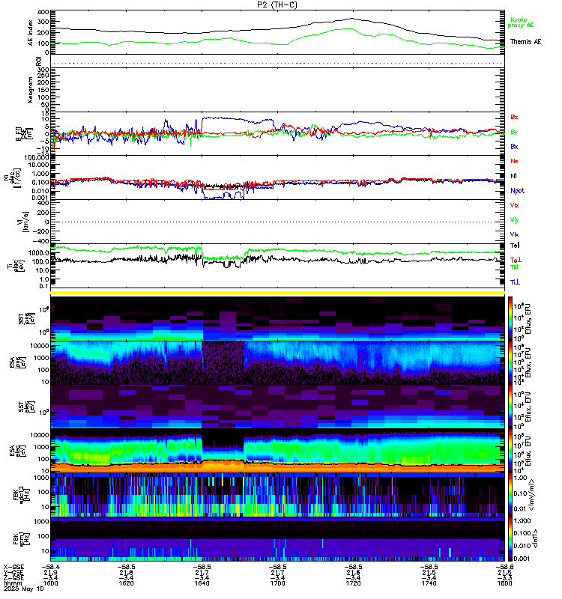Click the AE index axis label
This screenshot has height=599, width=562.
31,33
